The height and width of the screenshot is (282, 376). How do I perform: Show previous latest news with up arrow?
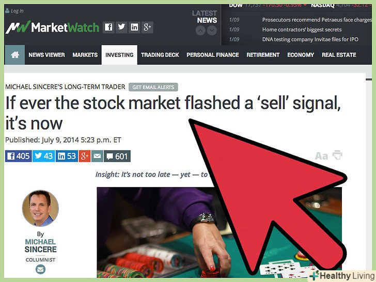point(200,30)
